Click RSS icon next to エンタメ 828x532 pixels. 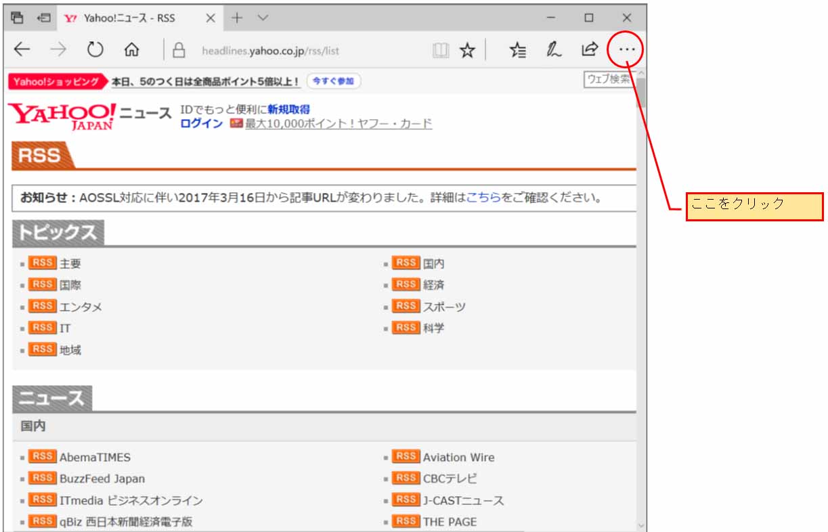43,306
